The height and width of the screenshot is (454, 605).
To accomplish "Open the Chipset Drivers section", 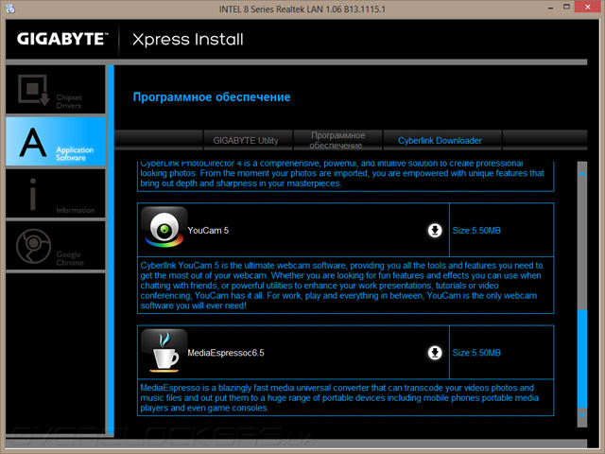I will pyautogui.click(x=56, y=90).
